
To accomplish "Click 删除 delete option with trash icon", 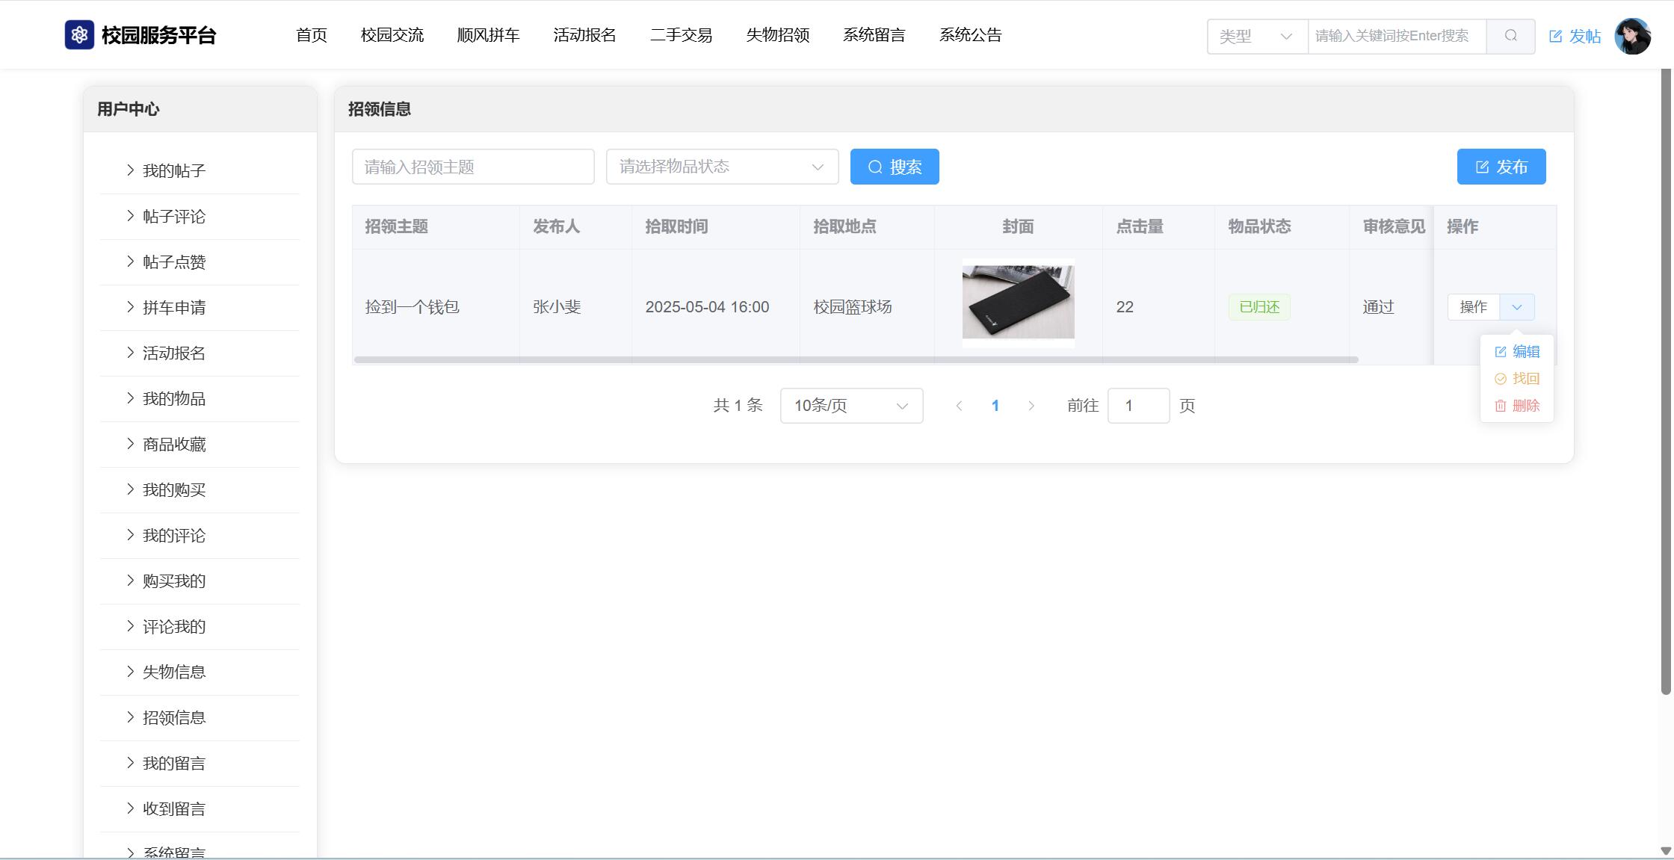I will point(1517,406).
